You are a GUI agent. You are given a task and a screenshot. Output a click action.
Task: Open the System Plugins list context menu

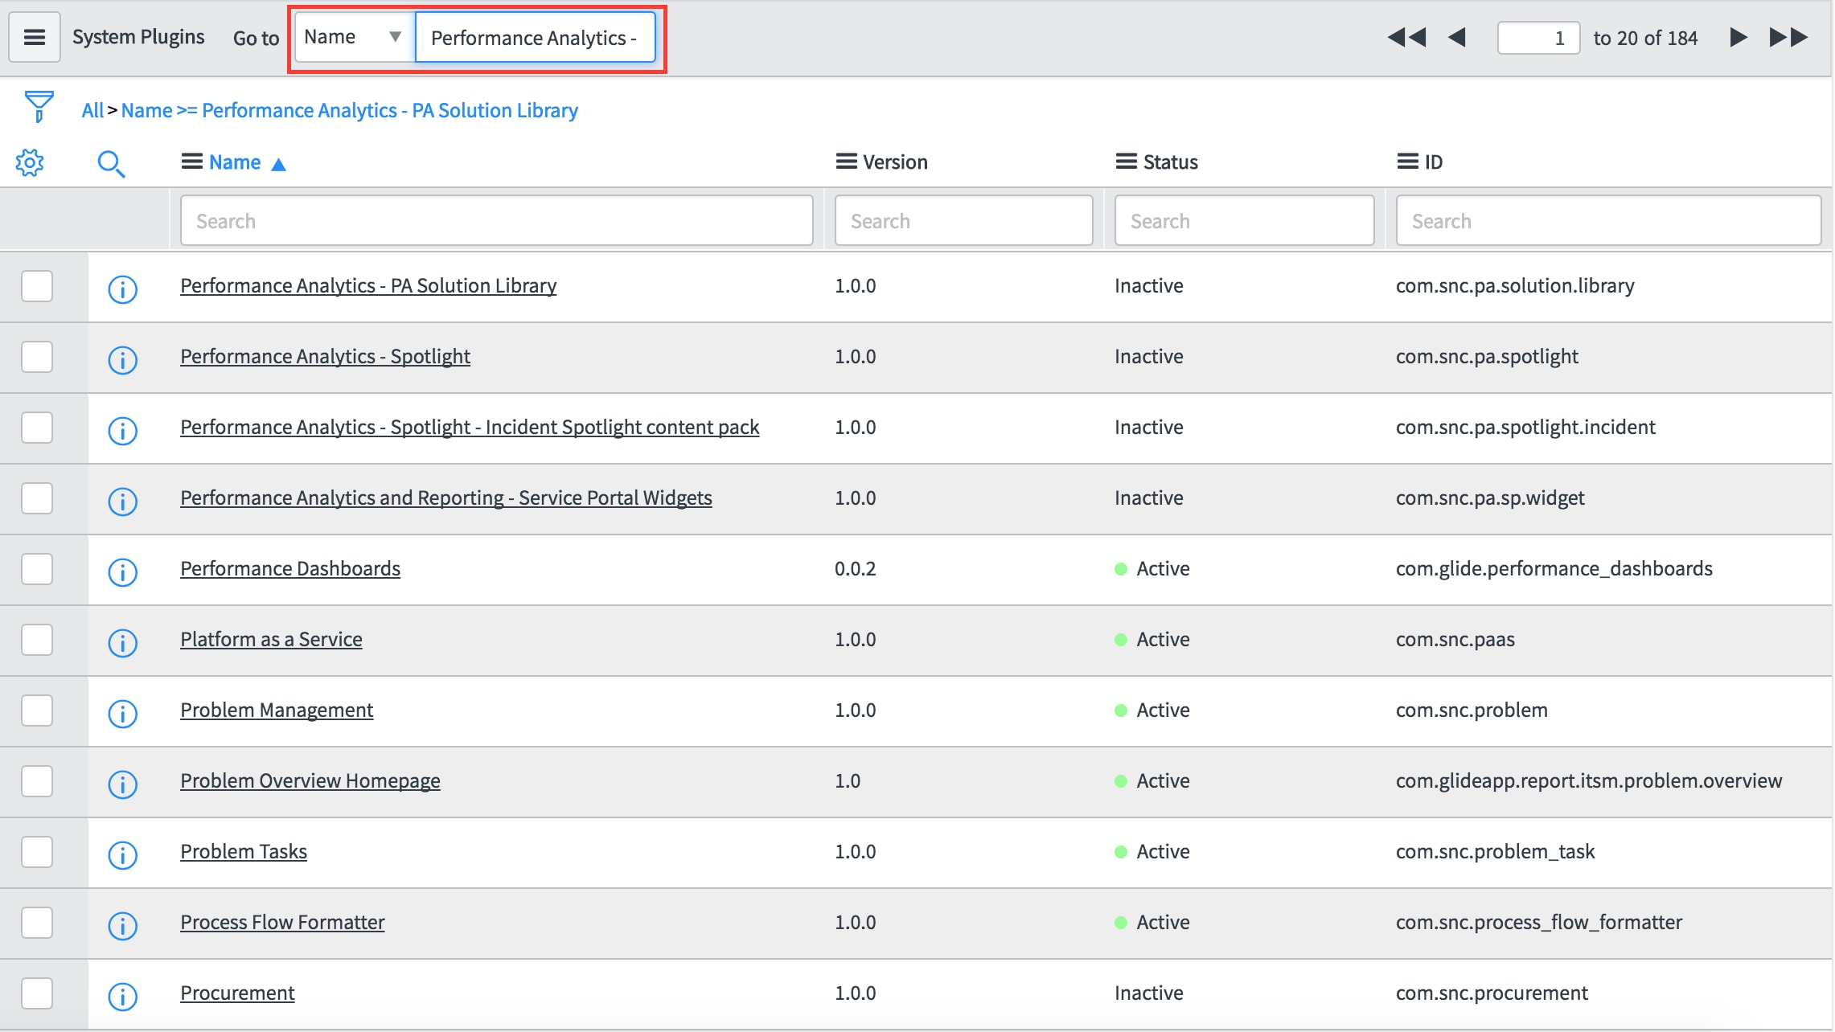pyautogui.click(x=35, y=37)
